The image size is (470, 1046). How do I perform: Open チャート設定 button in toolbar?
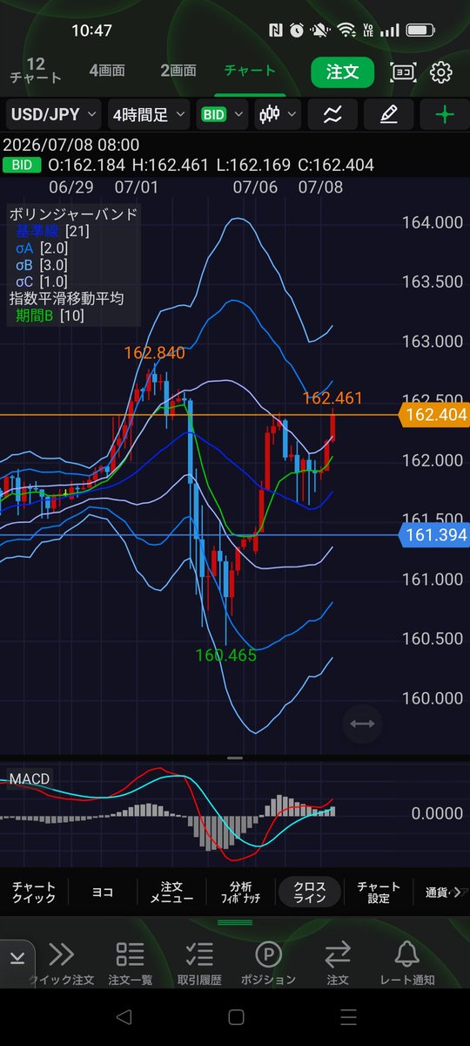click(379, 892)
